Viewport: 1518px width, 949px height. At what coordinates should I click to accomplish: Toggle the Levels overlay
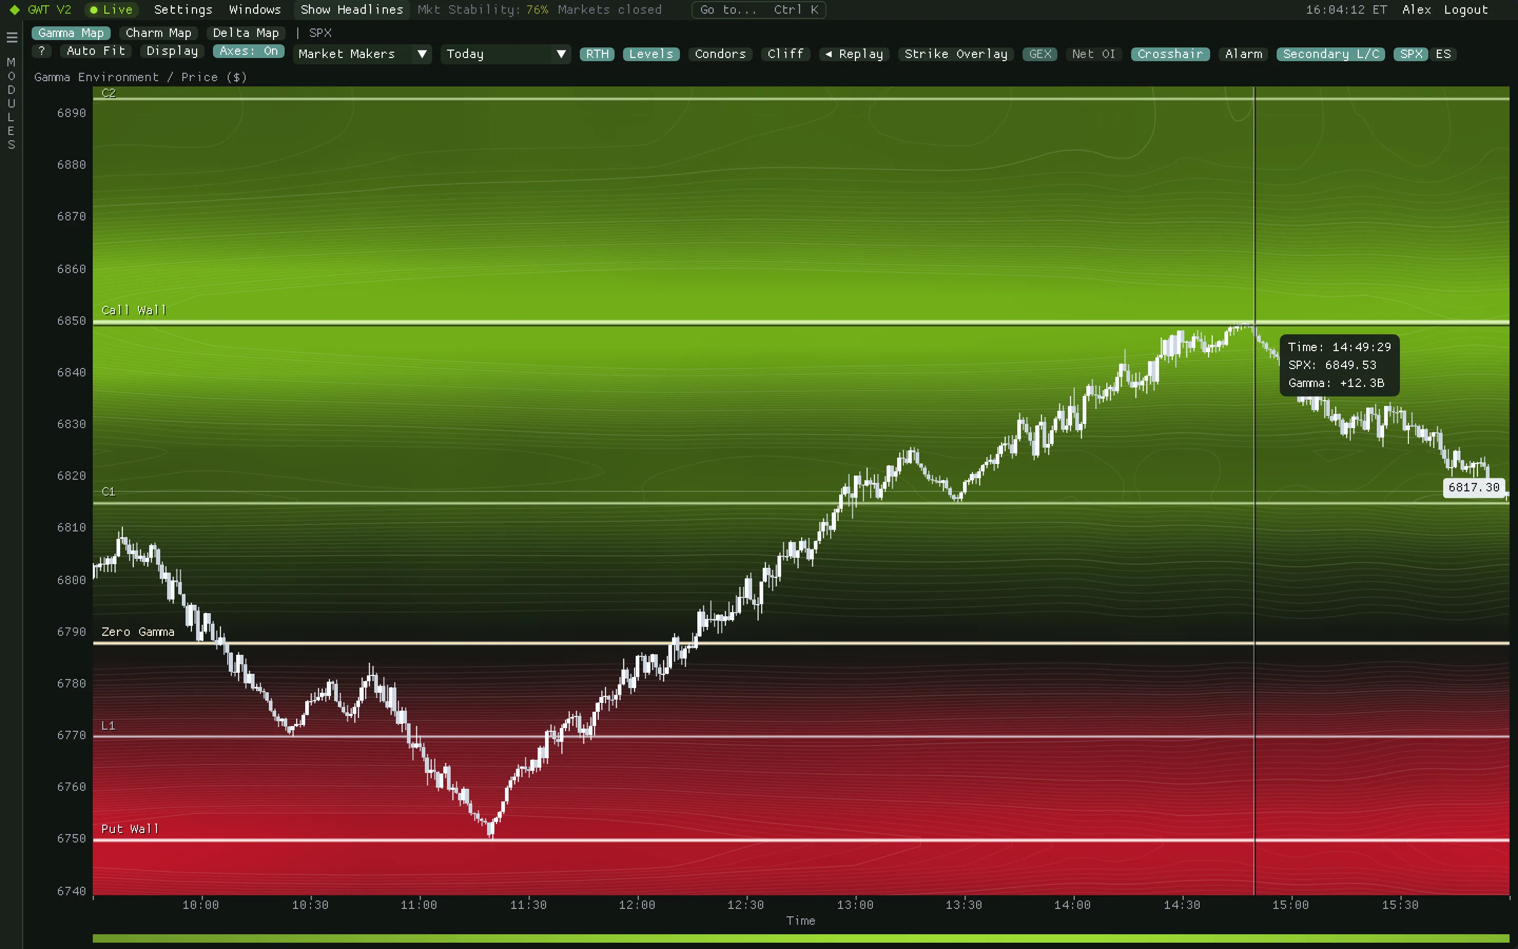[x=651, y=54]
